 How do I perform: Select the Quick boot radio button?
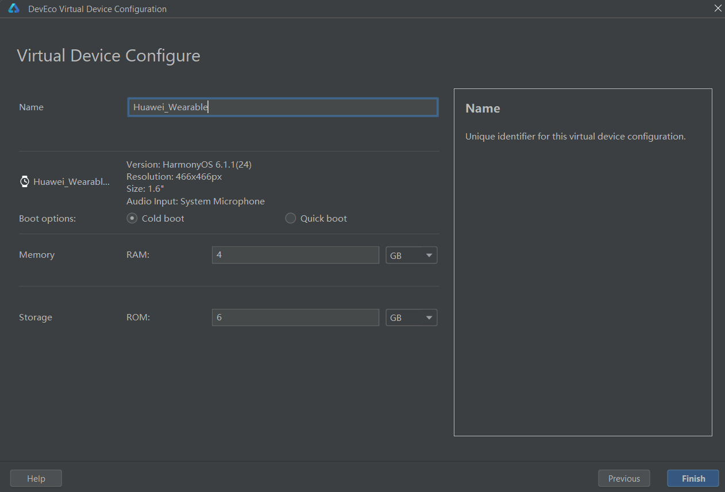291,218
